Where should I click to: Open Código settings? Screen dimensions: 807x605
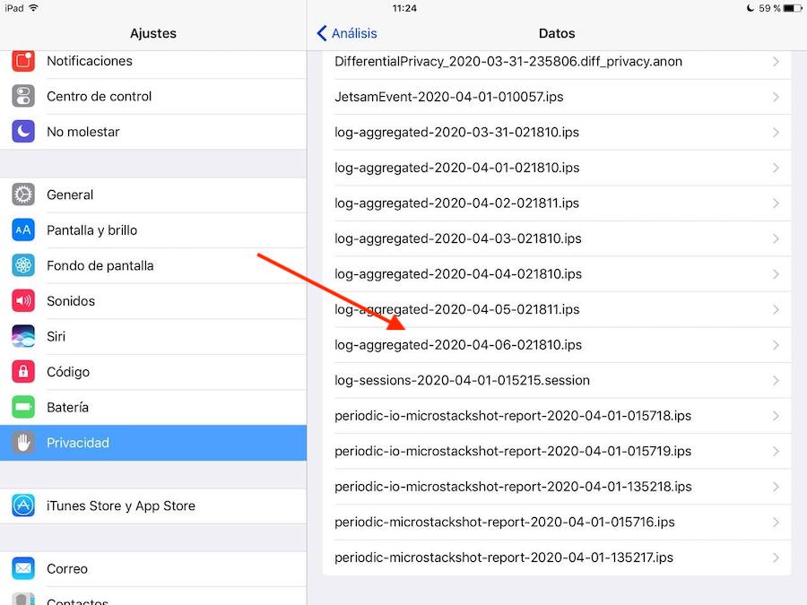pos(152,372)
